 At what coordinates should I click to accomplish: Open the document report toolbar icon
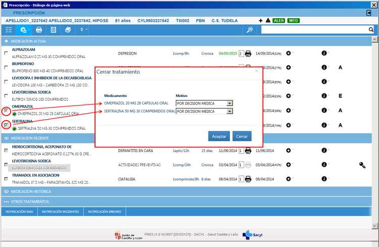tap(53, 30)
